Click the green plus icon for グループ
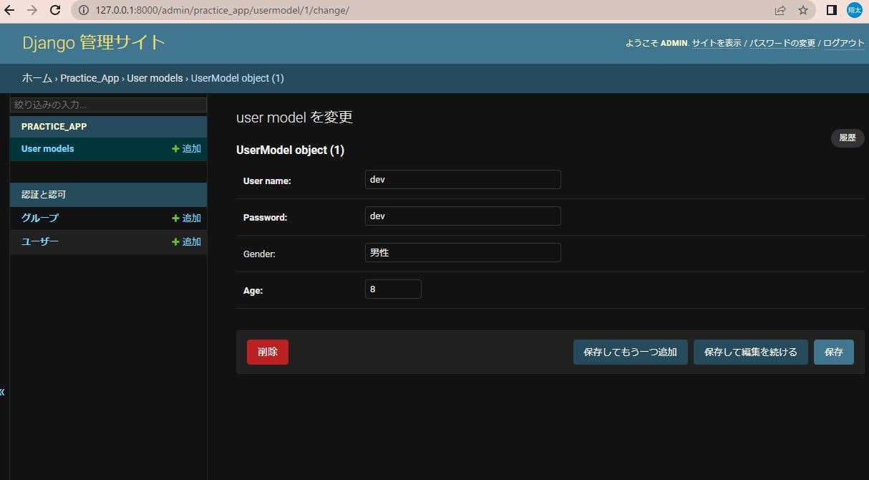The image size is (869, 480). 175,219
